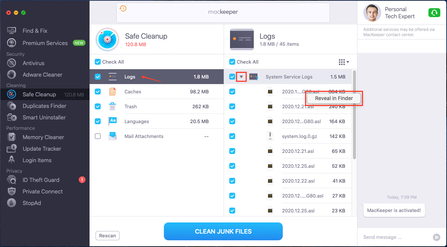
Task: Uncheck the Trash checkbox
Action: coord(98,106)
